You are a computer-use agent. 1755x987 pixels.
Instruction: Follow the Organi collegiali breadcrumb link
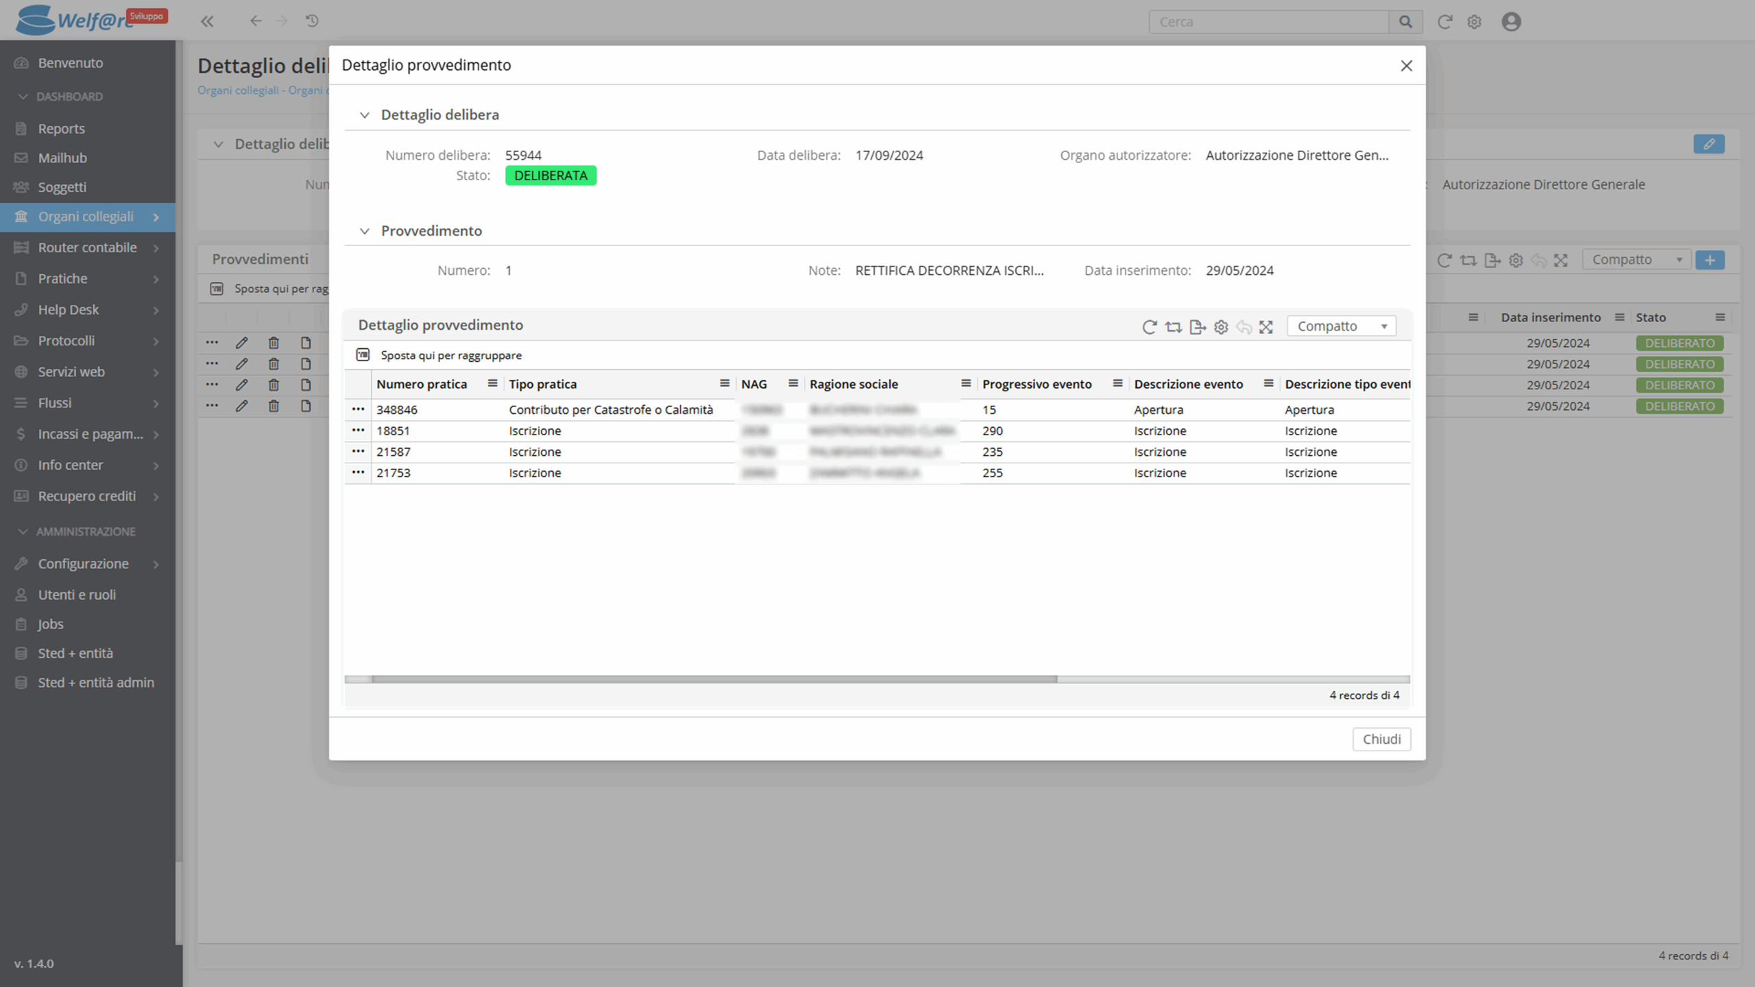pyautogui.click(x=238, y=90)
